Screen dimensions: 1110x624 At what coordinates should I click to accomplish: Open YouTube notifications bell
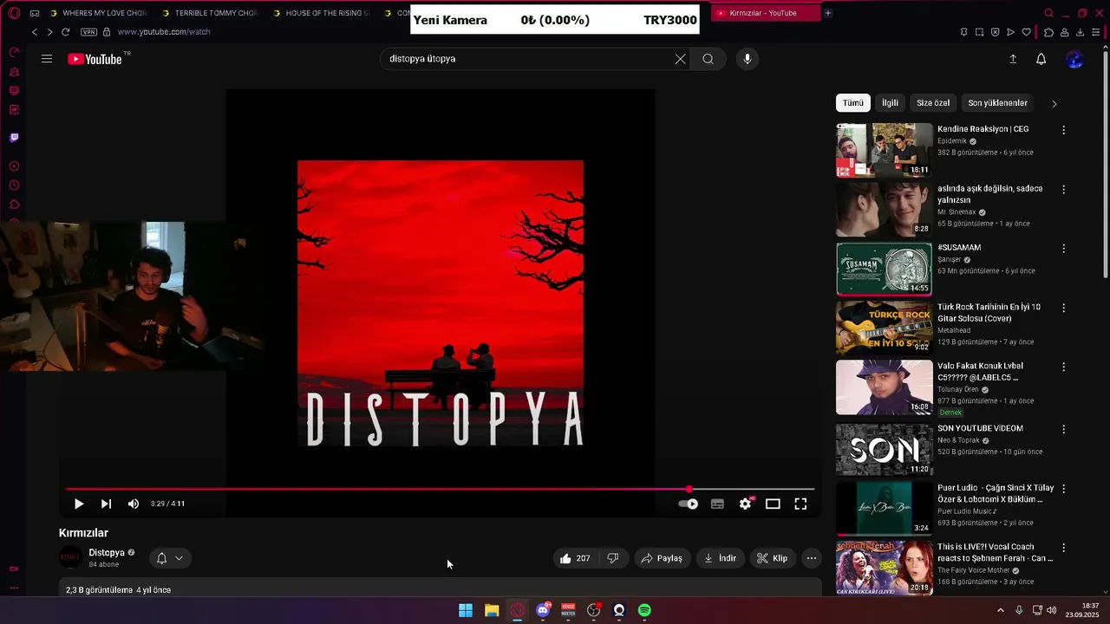click(x=1041, y=59)
